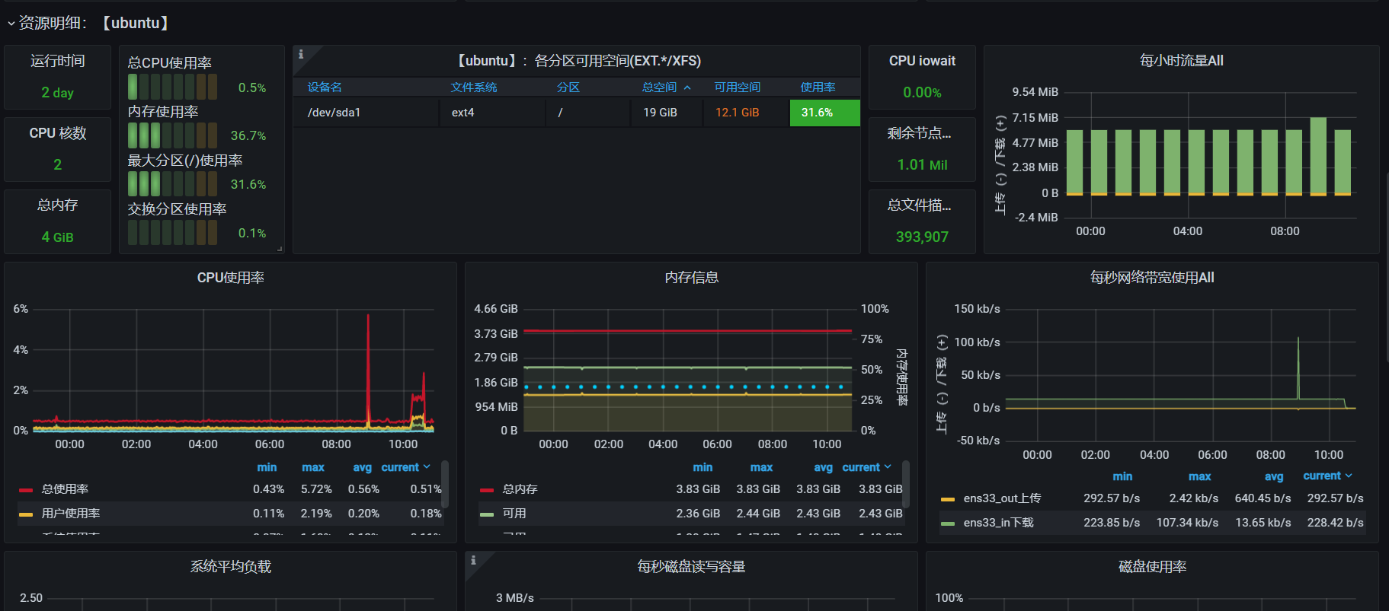This screenshot has height=611, width=1389.
Task: Toggle the 总内存 series in memory legend
Action: pos(520,489)
